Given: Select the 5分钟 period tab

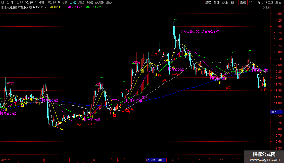Looking at the screenshot, I should [29, 2].
